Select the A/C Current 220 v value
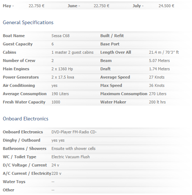This screenshot has height=195, width=192. click(x=57, y=173)
